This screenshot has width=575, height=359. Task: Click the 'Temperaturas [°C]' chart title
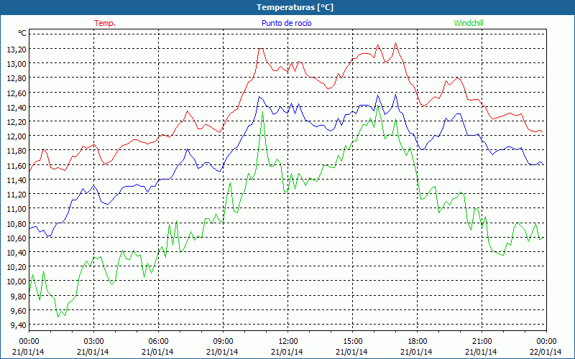click(x=295, y=7)
